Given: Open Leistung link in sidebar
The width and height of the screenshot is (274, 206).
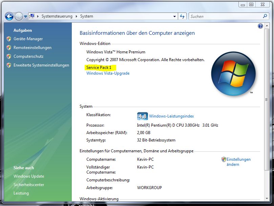Looking at the screenshot, I should point(21,193).
